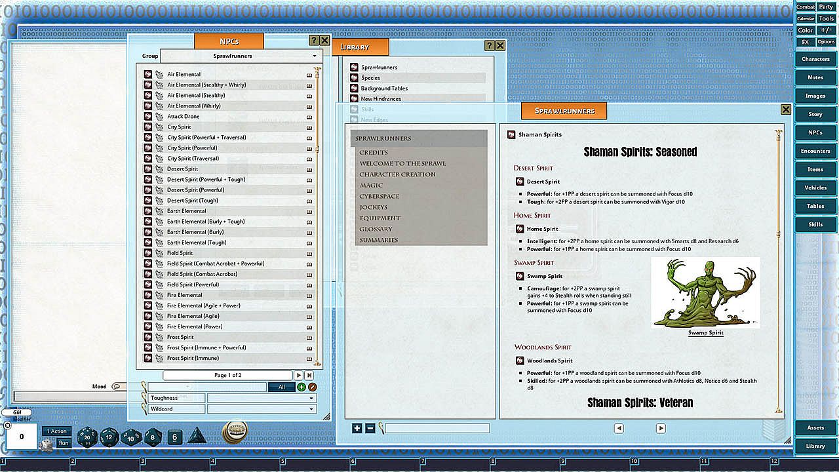Image resolution: width=839 pixels, height=472 pixels.
Task: Open the Characters sidebar tab
Action: pos(815,59)
